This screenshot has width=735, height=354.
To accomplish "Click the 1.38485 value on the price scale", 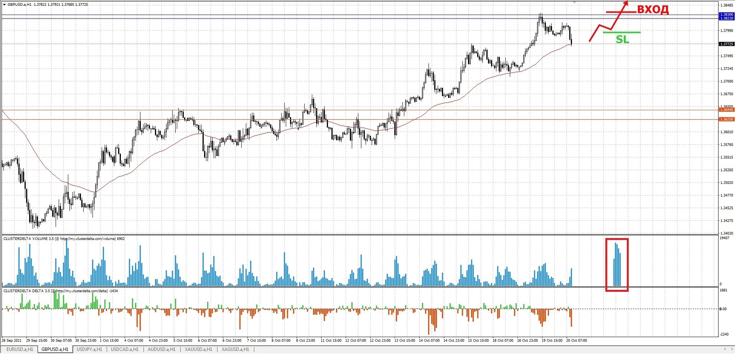I will [x=726, y=5].
